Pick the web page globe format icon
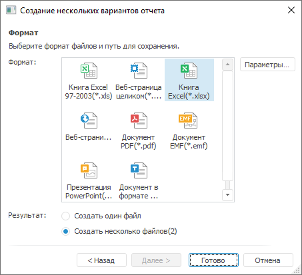This screenshot has width=302, height=275. [89, 121]
